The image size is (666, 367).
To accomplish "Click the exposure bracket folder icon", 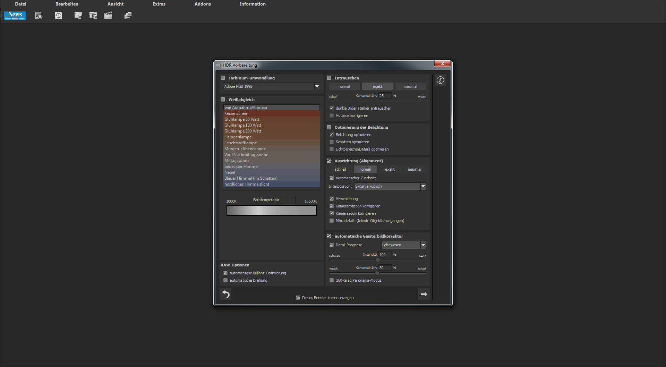I will pos(93,16).
